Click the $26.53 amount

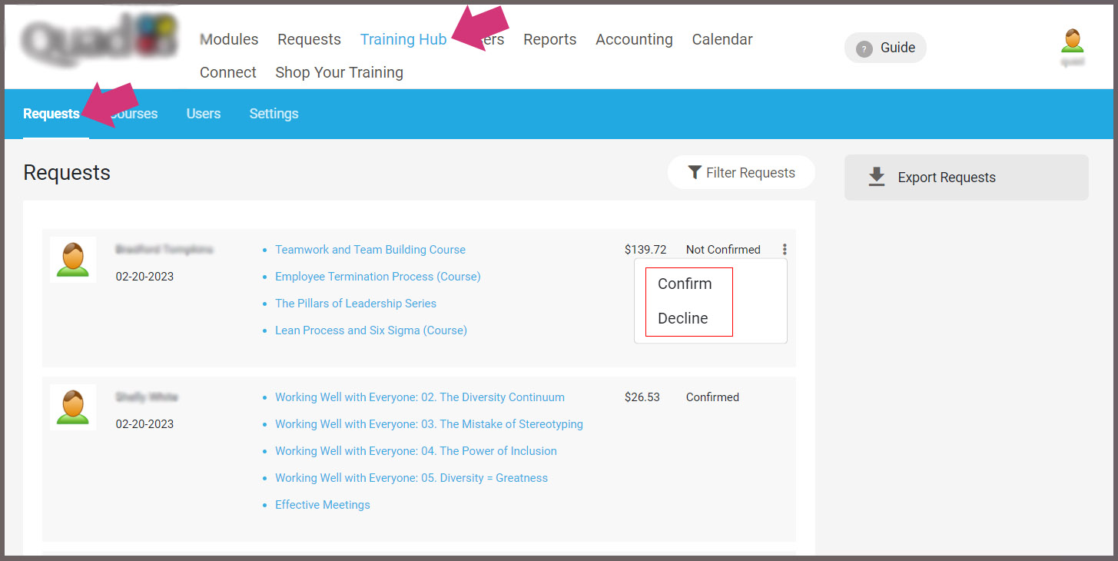(642, 397)
